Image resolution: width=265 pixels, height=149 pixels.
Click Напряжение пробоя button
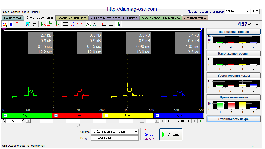pyautogui.click(x=234, y=32)
